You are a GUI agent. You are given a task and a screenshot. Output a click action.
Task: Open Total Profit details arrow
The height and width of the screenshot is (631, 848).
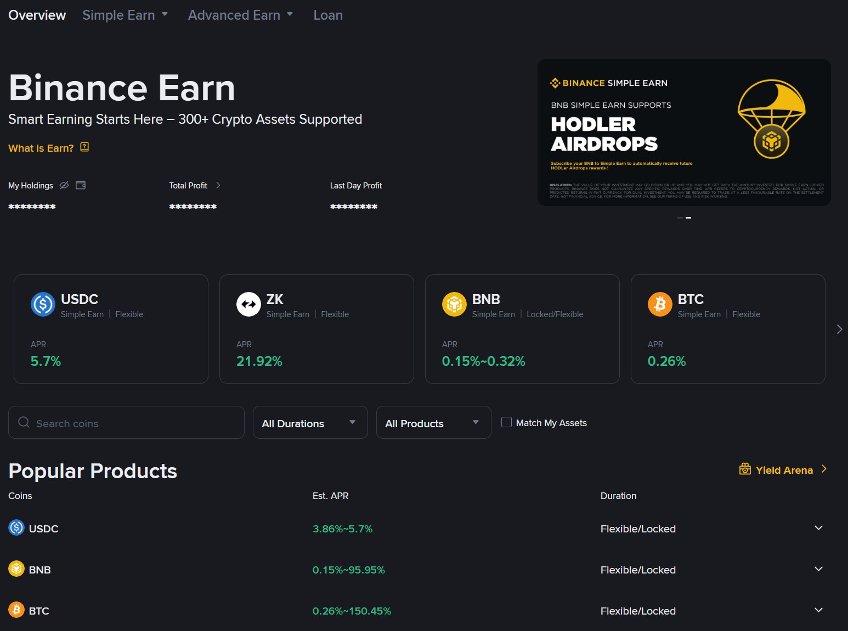click(x=218, y=185)
